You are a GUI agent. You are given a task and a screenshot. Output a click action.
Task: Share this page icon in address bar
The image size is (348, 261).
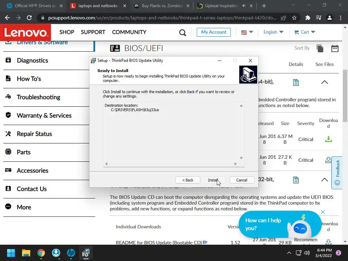tap(283, 18)
